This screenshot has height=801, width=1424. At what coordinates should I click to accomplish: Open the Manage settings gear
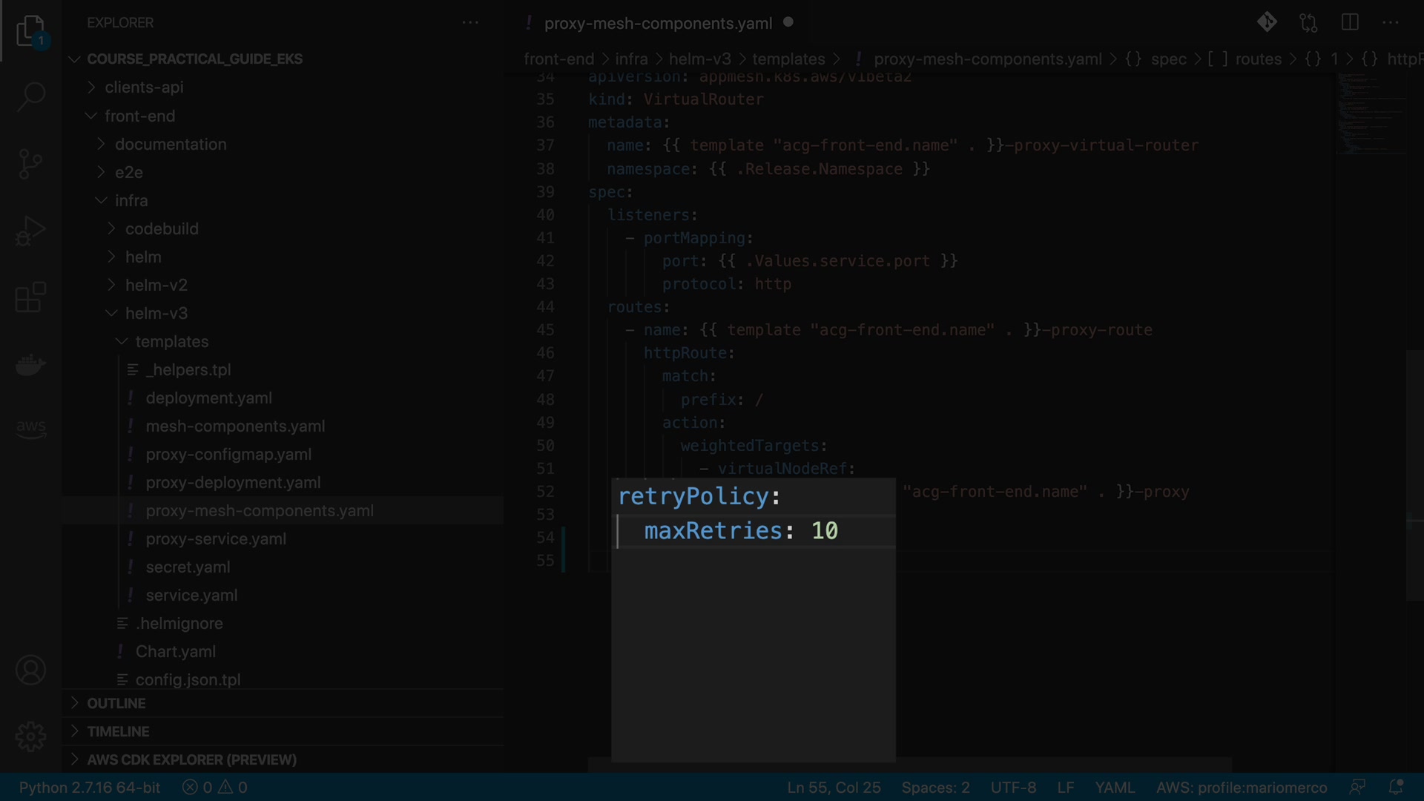[30, 736]
